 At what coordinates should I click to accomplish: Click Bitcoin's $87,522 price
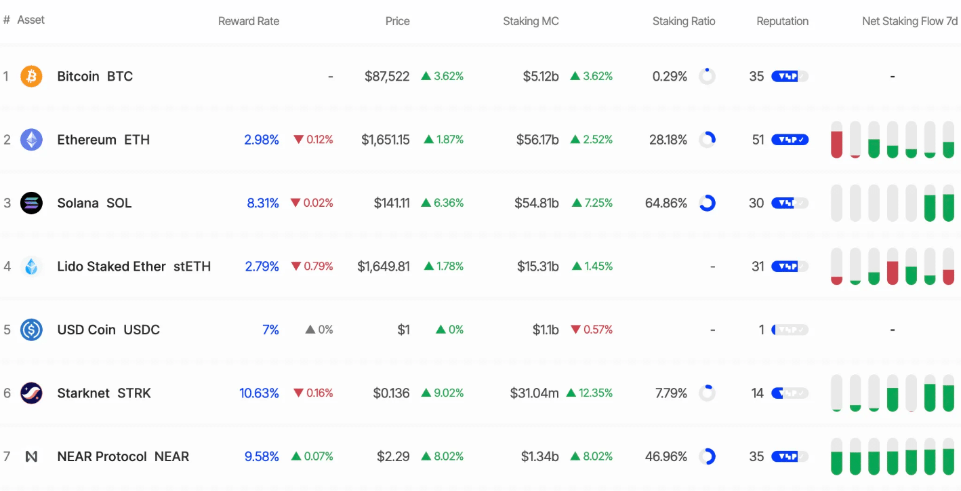[x=387, y=77]
